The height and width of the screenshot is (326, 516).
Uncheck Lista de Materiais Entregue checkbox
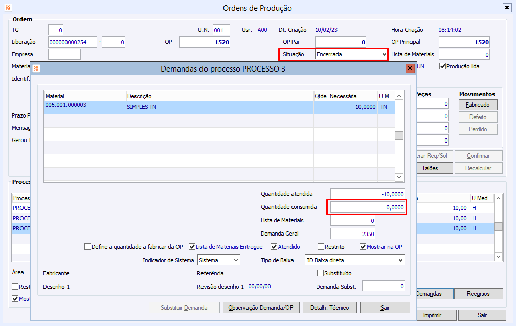click(192, 247)
